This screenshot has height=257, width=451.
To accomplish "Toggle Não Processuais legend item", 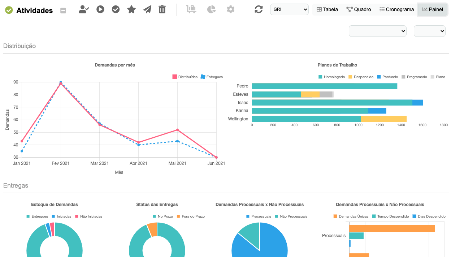I will (291, 217).
